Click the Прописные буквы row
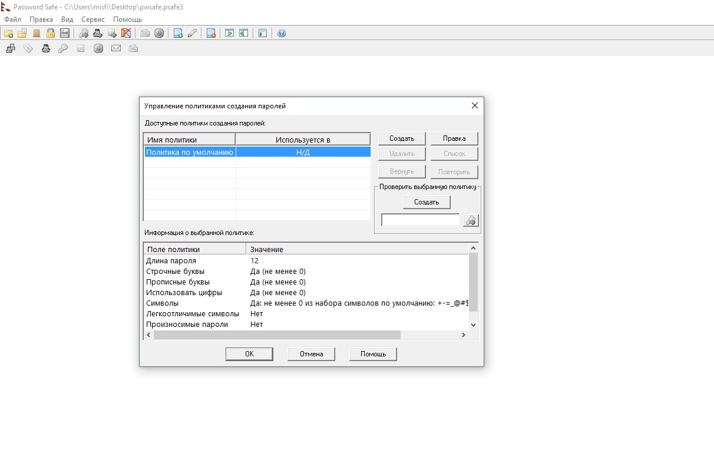714x450 pixels. pyautogui.click(x=306, y=282)
